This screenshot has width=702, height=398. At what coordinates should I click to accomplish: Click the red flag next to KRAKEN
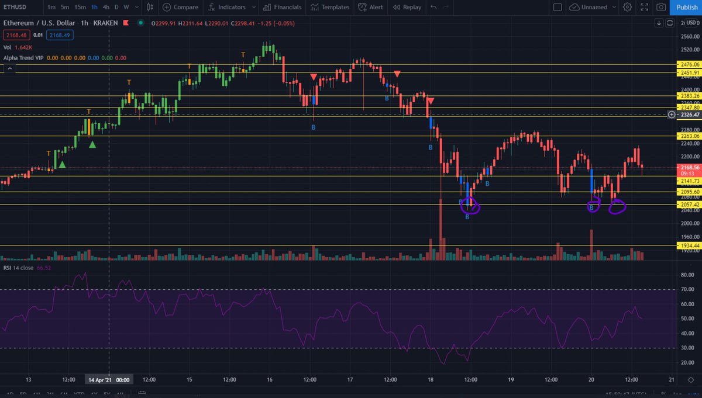(126, 22)
